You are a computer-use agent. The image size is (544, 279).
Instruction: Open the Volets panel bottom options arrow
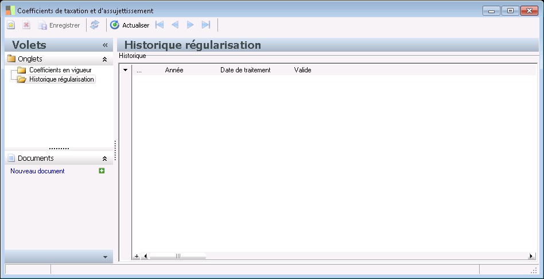pos(106,257)
